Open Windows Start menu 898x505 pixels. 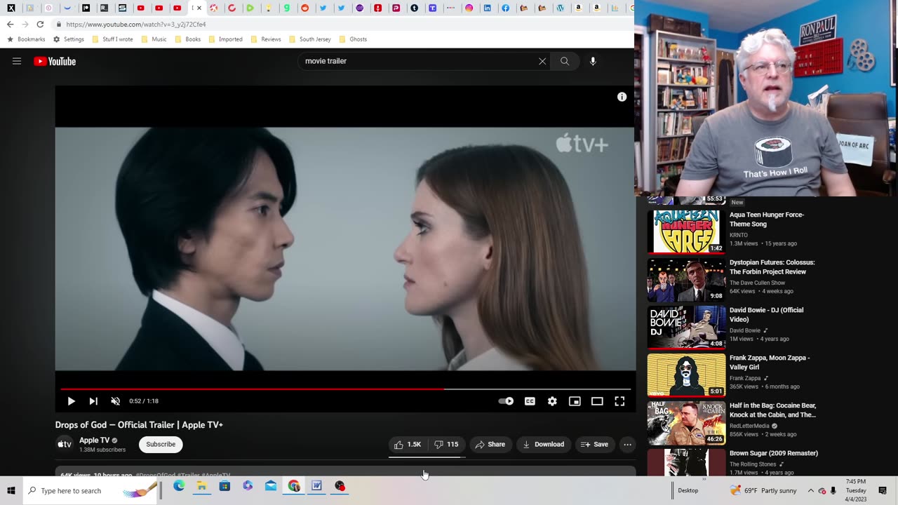coord(11,490)
